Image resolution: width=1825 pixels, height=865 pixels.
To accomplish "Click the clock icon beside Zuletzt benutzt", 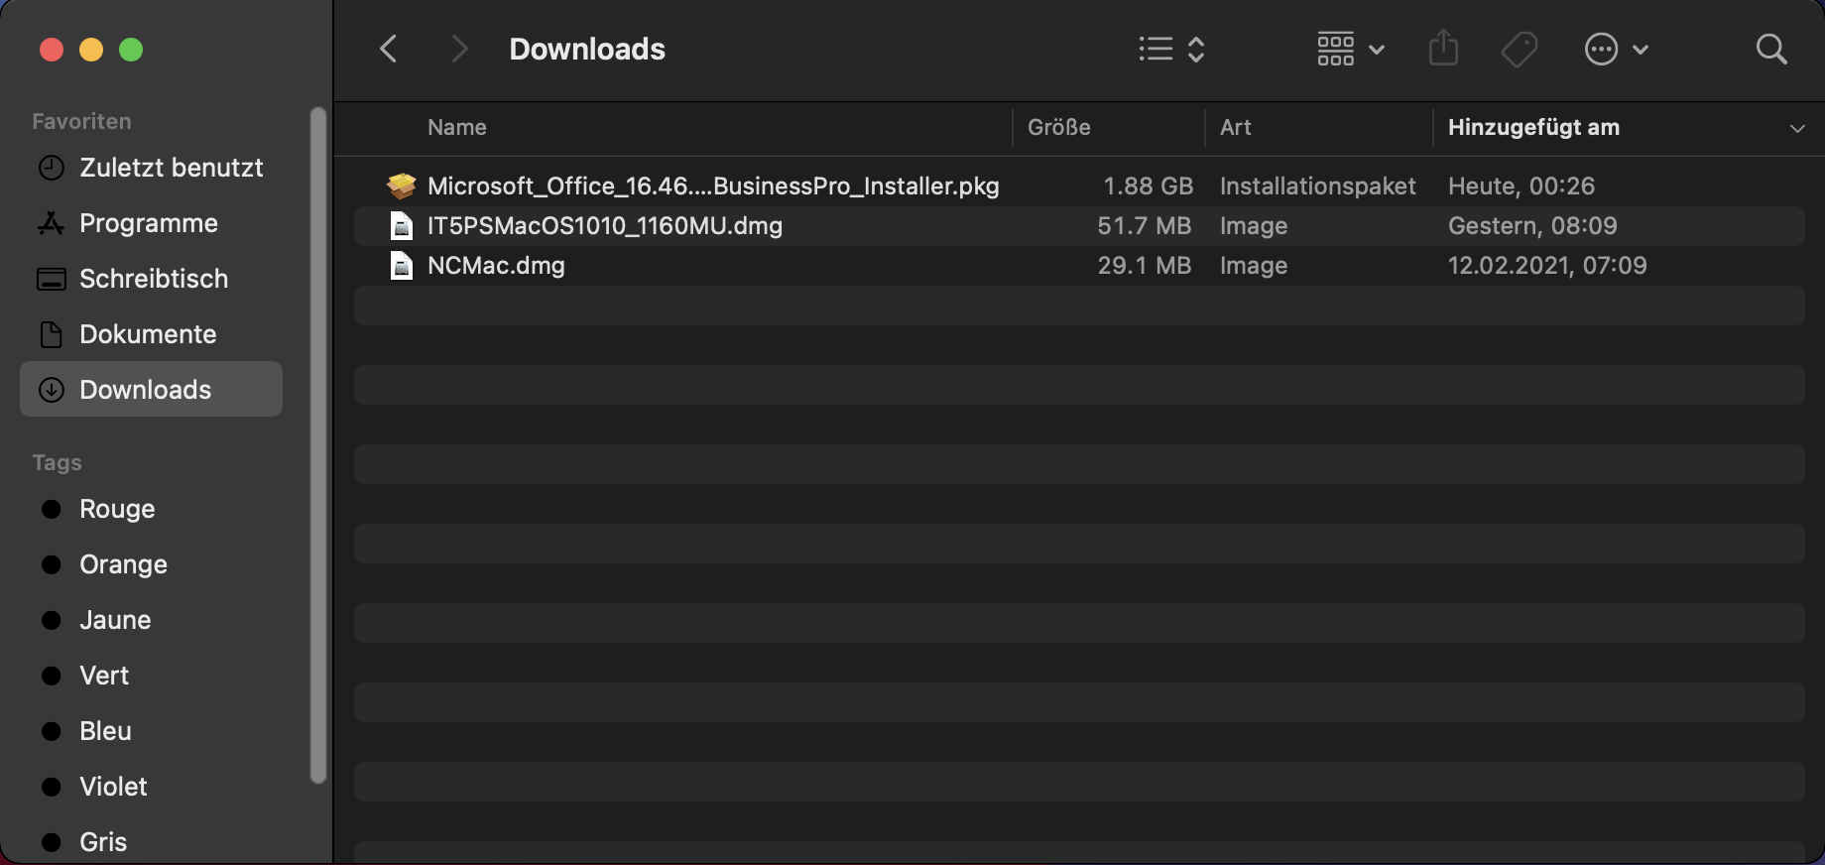I will click(52, 168).
